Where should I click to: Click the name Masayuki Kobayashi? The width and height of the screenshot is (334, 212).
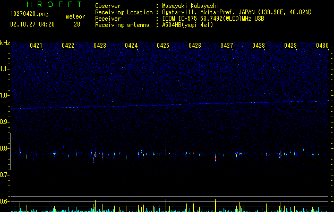point(190,6)
